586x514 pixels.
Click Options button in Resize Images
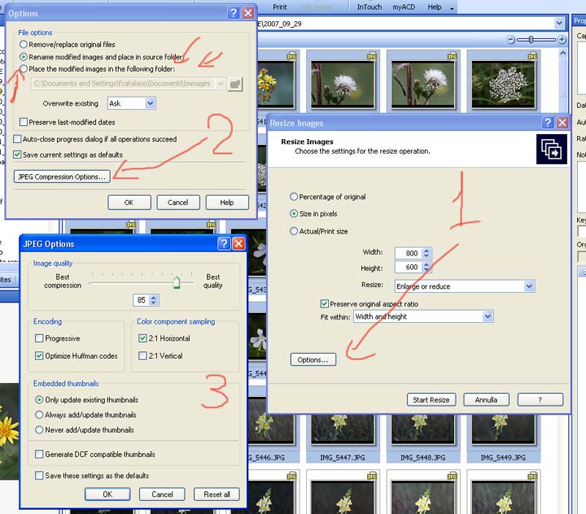[313, 360]
